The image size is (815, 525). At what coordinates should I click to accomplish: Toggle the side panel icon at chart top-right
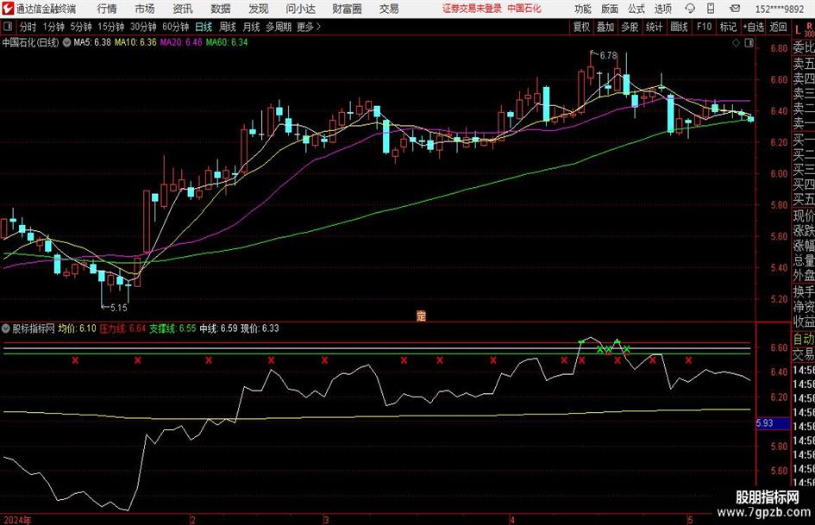(749, 43)
